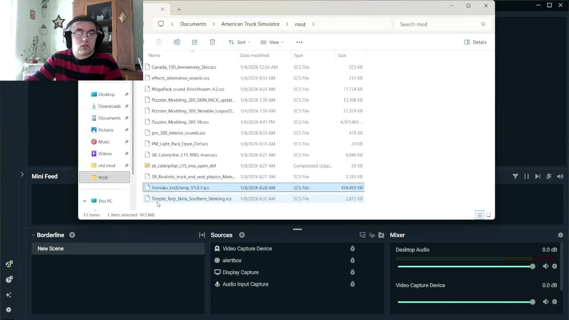The image size is (569, 320).
Task: Click the Rename icon in Explorer toolbar
Action: click(177, 42)
